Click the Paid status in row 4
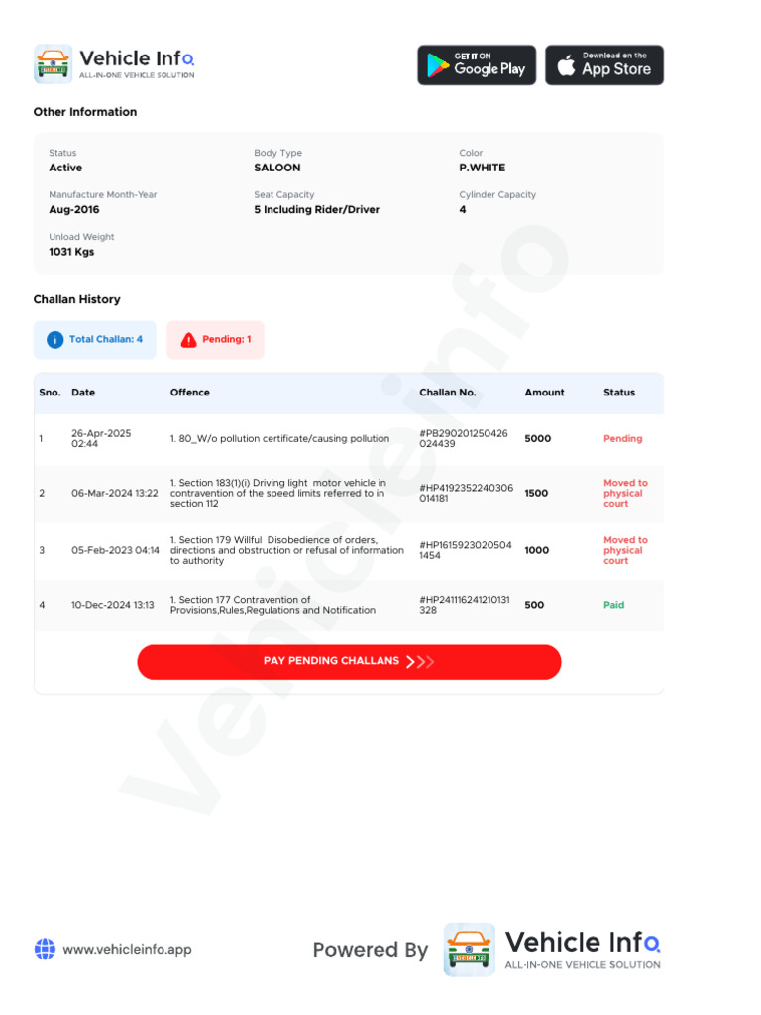Image resolution: width=761 pixels, height=1015 pixels. point(613,605)
